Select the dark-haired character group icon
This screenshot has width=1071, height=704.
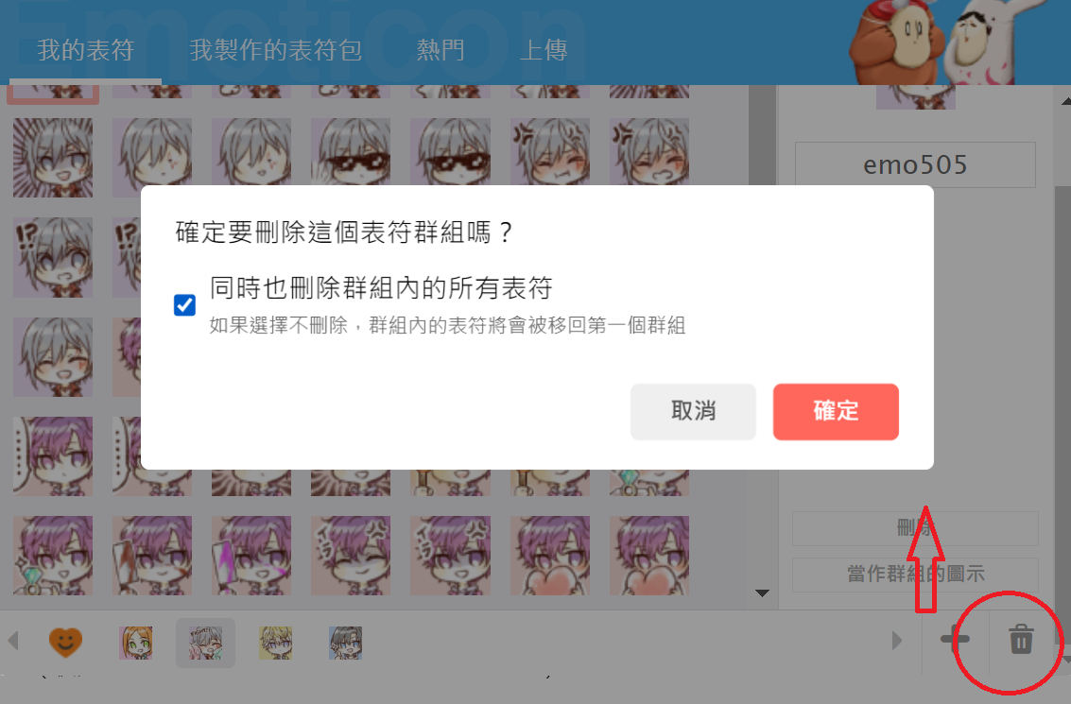(x=346, y=643)
